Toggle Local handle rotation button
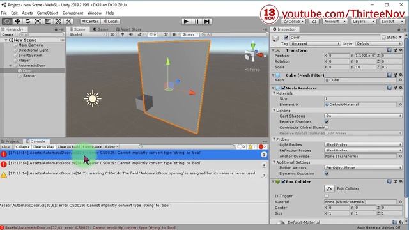The width and height of the screenshot is (409, 230). tap(111, 21)
